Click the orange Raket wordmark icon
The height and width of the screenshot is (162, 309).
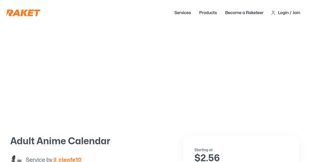[x=23, y=13]
